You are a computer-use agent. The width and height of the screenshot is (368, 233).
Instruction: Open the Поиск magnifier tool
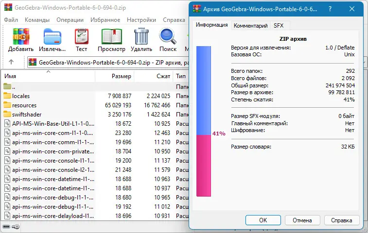(168, 36)
